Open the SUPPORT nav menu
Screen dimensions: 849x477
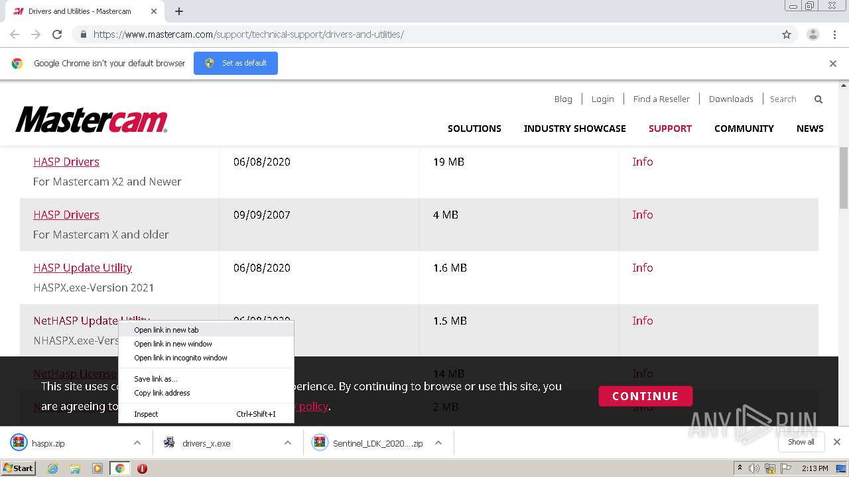[670, 129]
